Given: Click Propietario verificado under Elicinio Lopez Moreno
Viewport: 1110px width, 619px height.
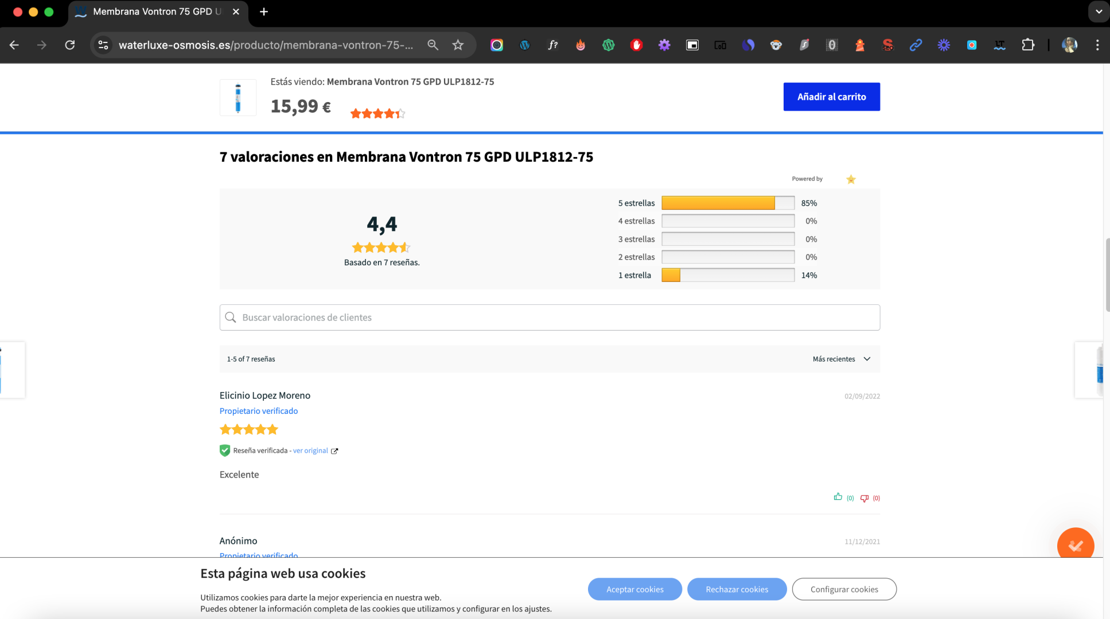Looking at the screenshot, I should 259,411.
